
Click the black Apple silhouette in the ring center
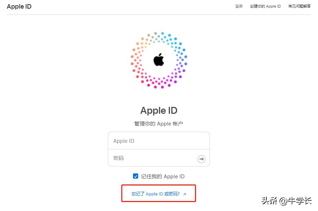pyautogui.click(x=158, y=59)
